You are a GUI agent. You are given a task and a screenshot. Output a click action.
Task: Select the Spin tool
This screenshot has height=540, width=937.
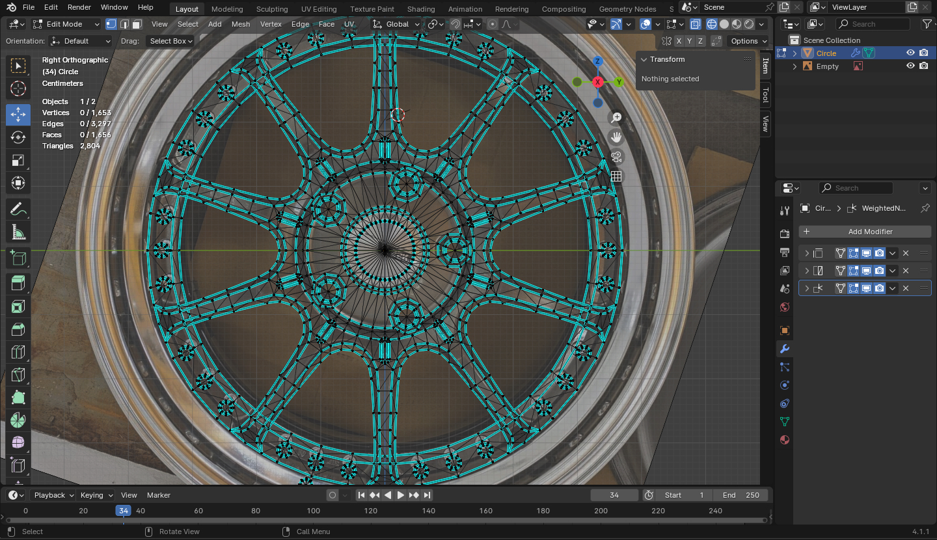[18, 420]
